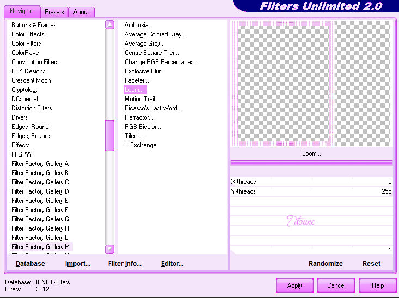Select DCspecial category
399x298 pixels.
(x=24, y=99)
